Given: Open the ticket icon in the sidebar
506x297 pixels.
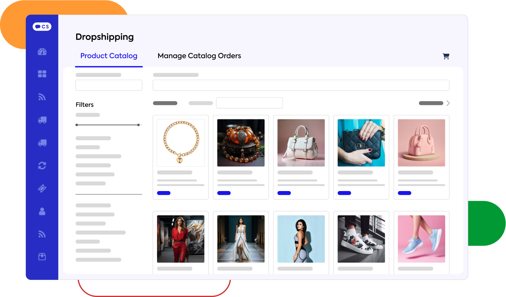Looking at the screenshot, I should coord(42,188).
